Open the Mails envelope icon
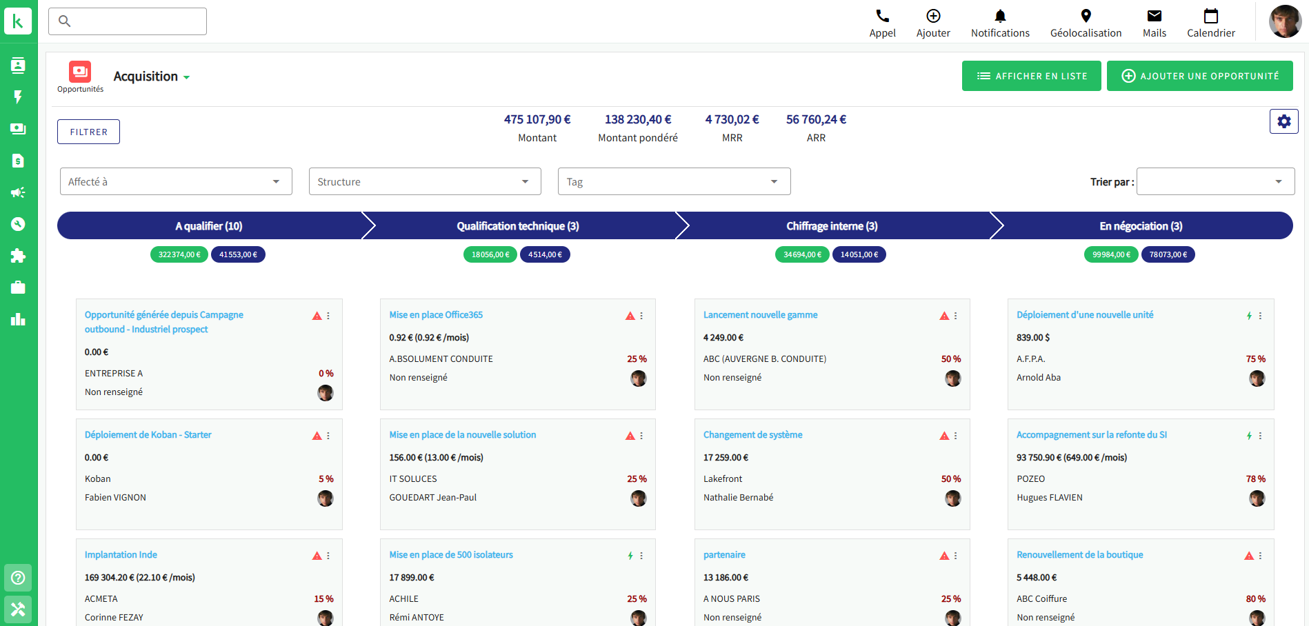 1154,17
